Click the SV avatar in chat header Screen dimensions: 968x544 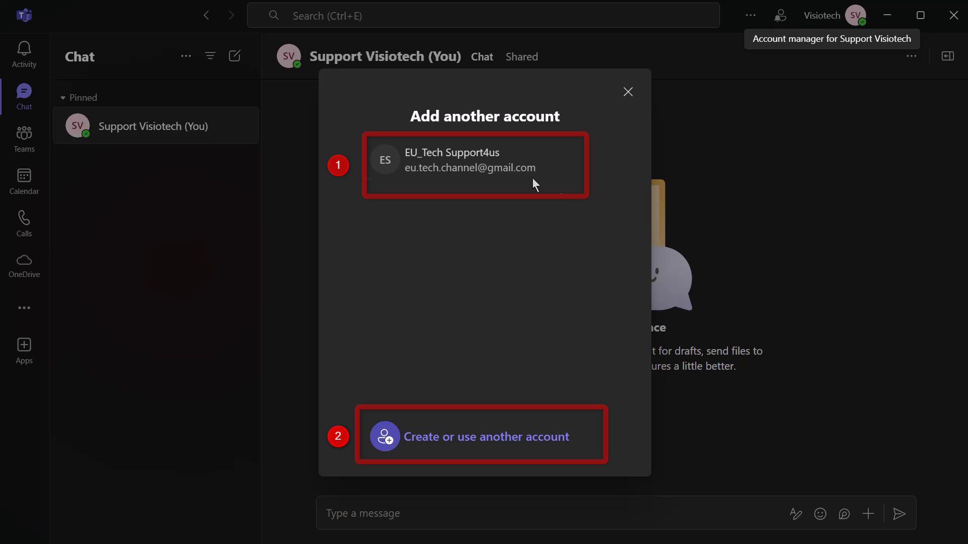click(x=289, y=56)
